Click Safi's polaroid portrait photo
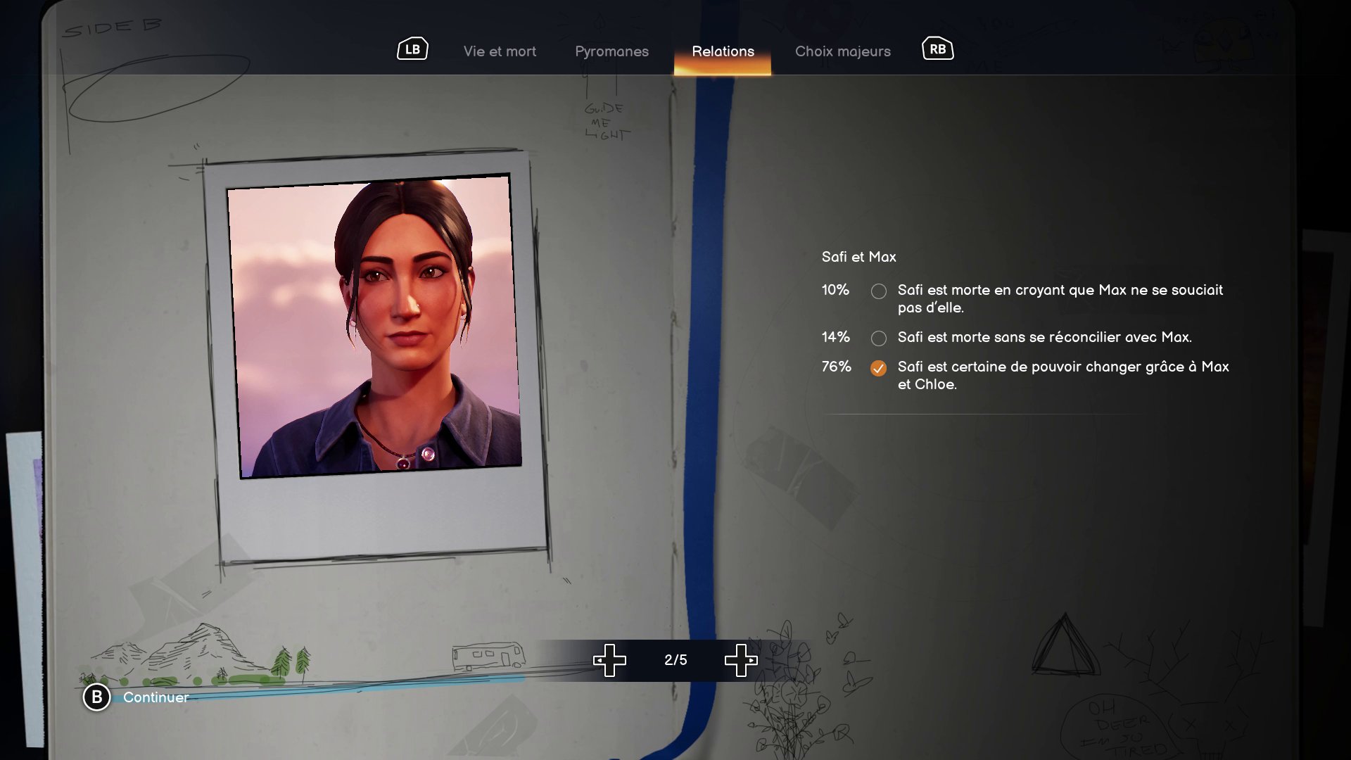Screen dimensions: 1351x760 pyautogui.click(x=375, y=327)
